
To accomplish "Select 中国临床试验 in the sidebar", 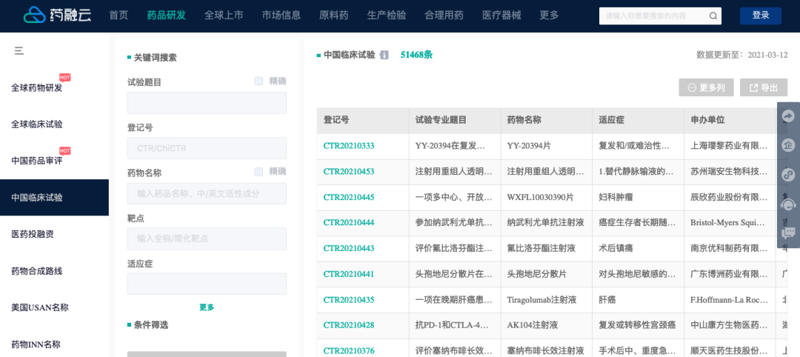I will click(54, 197).
